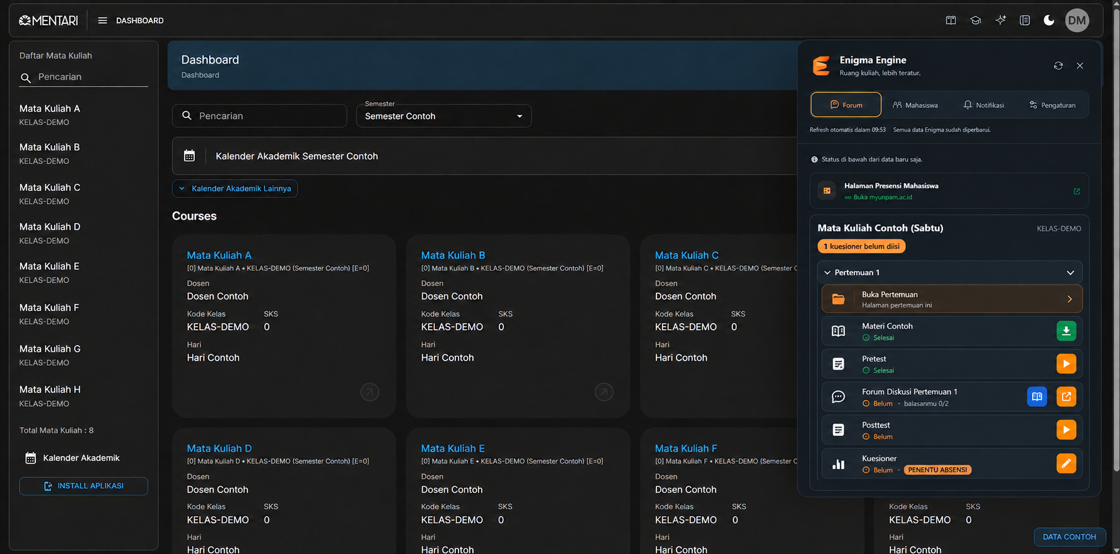This screenshot has height=554, width=1120.
Task: Start Posttest with orange play button
Action: tap(1066, 430)
